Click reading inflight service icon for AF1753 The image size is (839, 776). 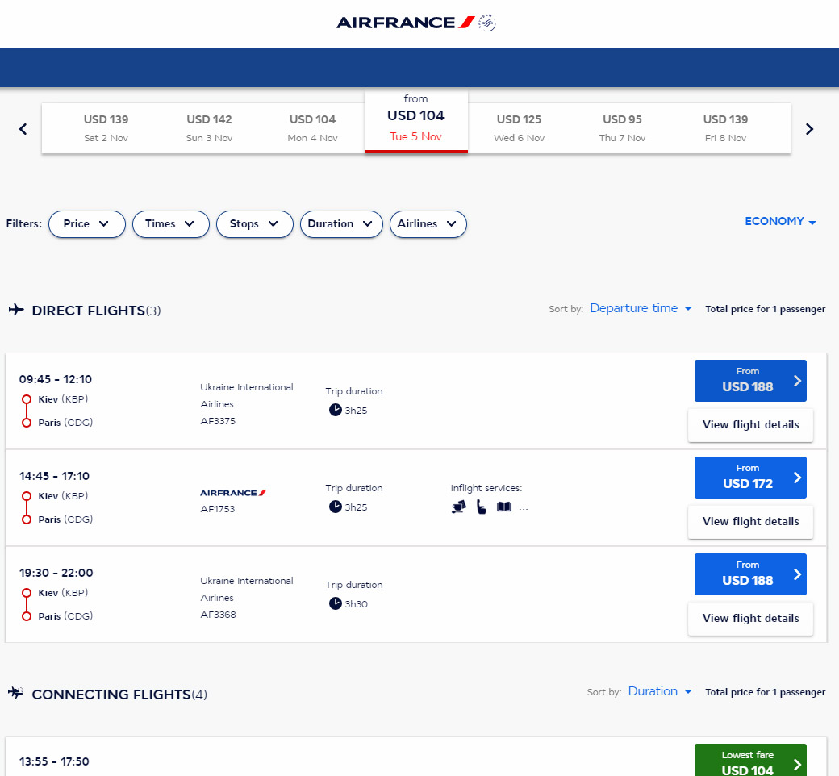point(504,507)
